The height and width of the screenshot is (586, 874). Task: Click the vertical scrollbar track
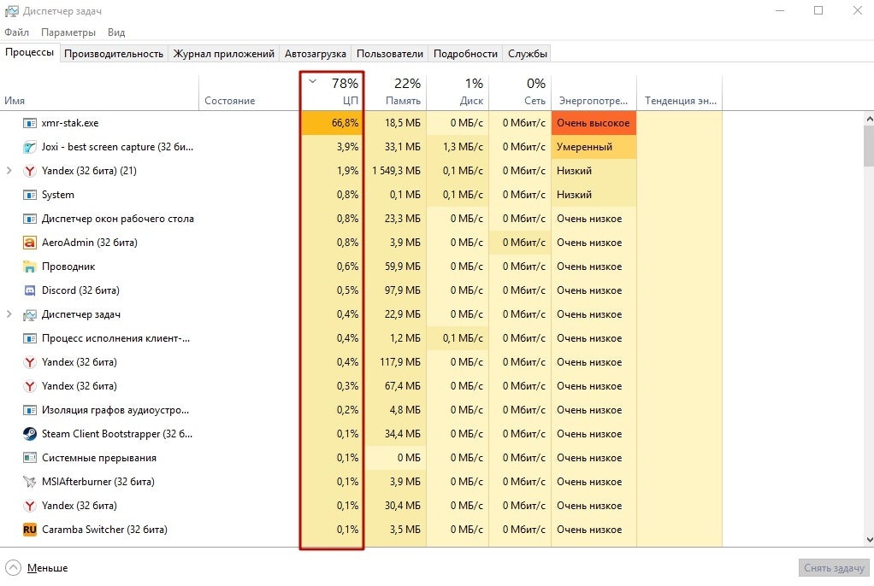(867, 342)
